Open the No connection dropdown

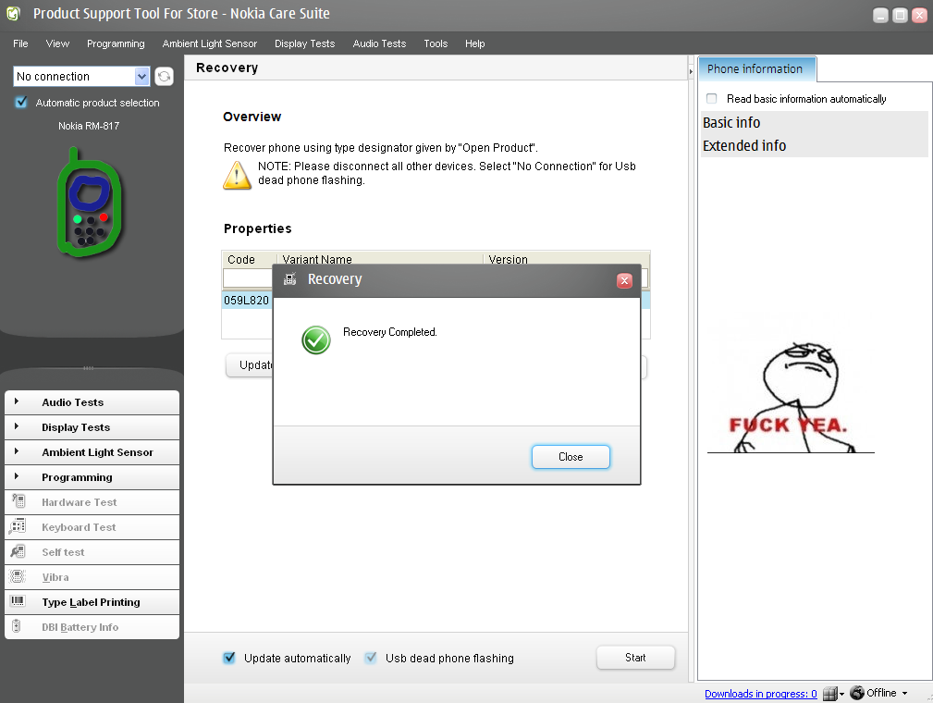click(141, 76)
